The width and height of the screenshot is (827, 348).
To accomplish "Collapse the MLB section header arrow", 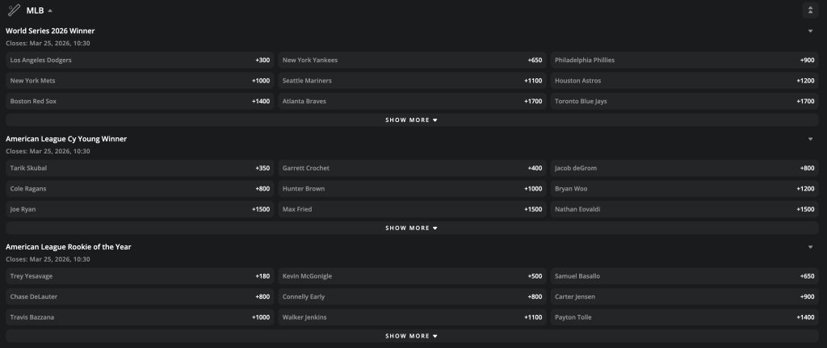I will coord(50,10).
